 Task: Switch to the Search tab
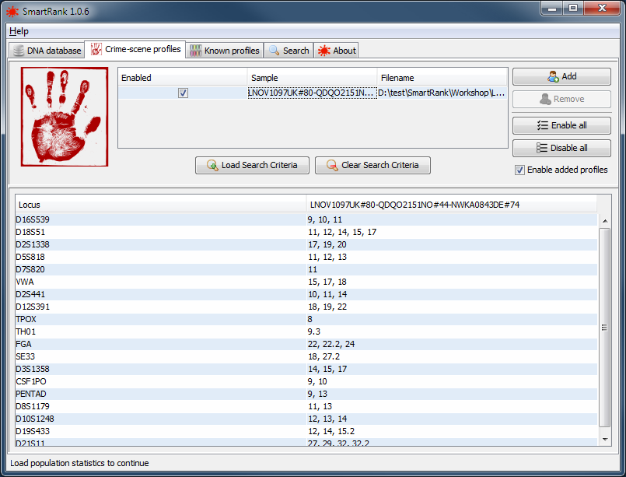289,50
